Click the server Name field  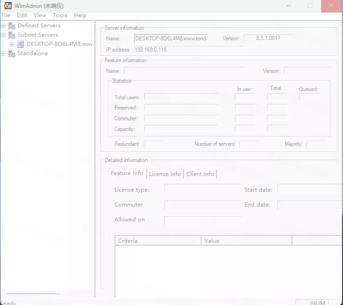click(170, 39)
